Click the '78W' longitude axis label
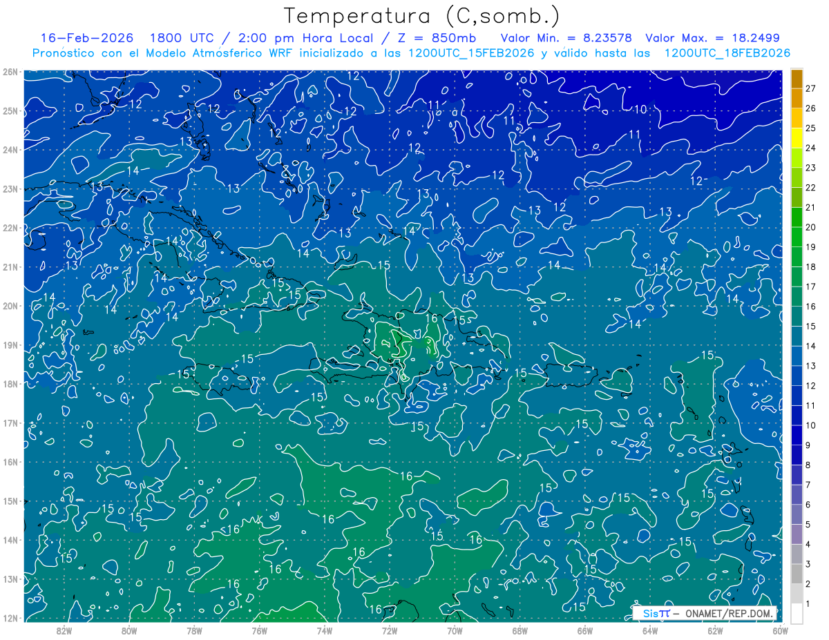829x640 pixels. [x=194, y=630]
